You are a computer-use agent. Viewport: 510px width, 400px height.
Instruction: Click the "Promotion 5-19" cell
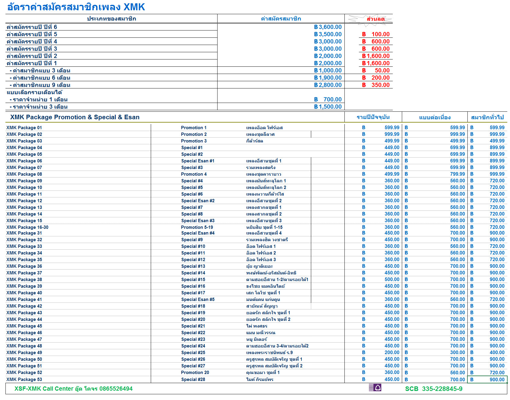coord(197,227)
